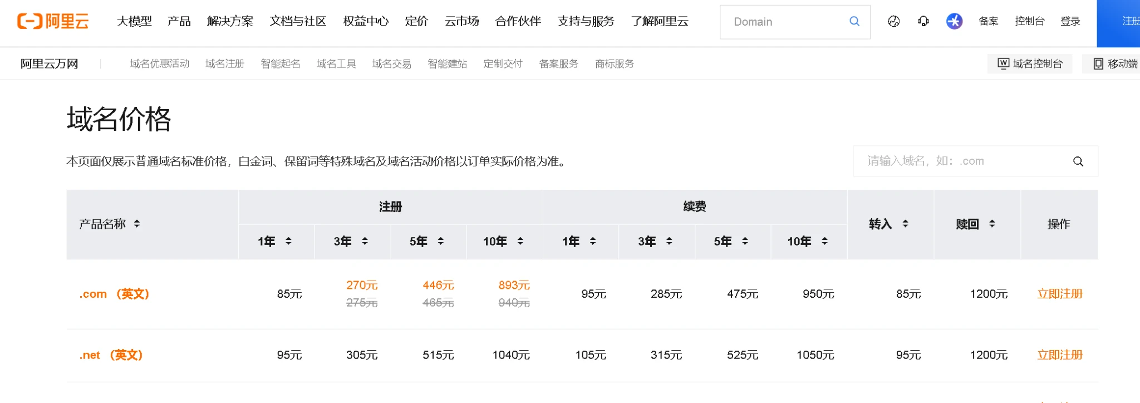Open 合作伙伴 menu

(x=518, y=21)
